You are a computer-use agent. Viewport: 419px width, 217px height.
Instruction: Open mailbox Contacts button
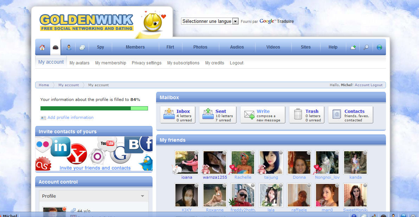pos(350,115)
